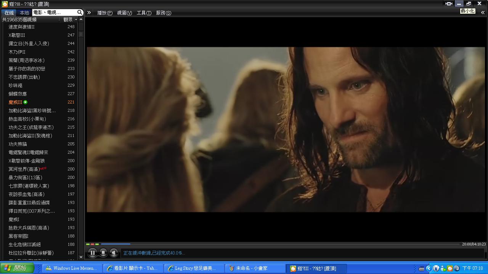
Task: Select the playing item 魔戒III
Action: coord(16,102)
